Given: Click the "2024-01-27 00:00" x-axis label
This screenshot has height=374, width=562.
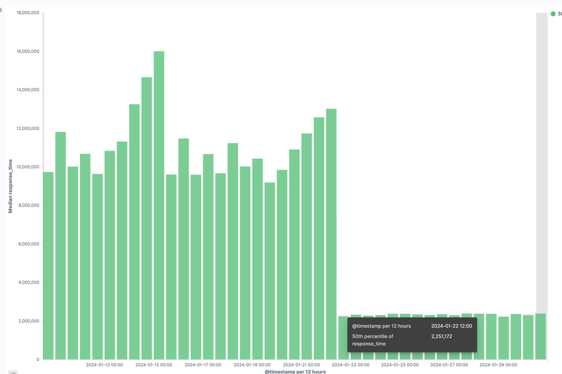Looking at the screenshot, I should 449,365.
